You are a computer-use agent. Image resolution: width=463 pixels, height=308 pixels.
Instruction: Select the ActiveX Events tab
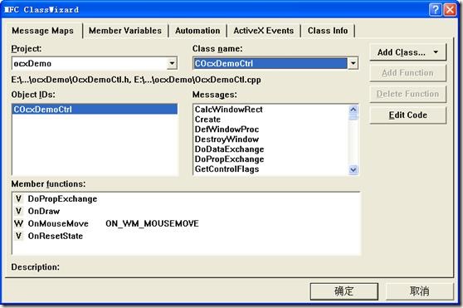263,31
